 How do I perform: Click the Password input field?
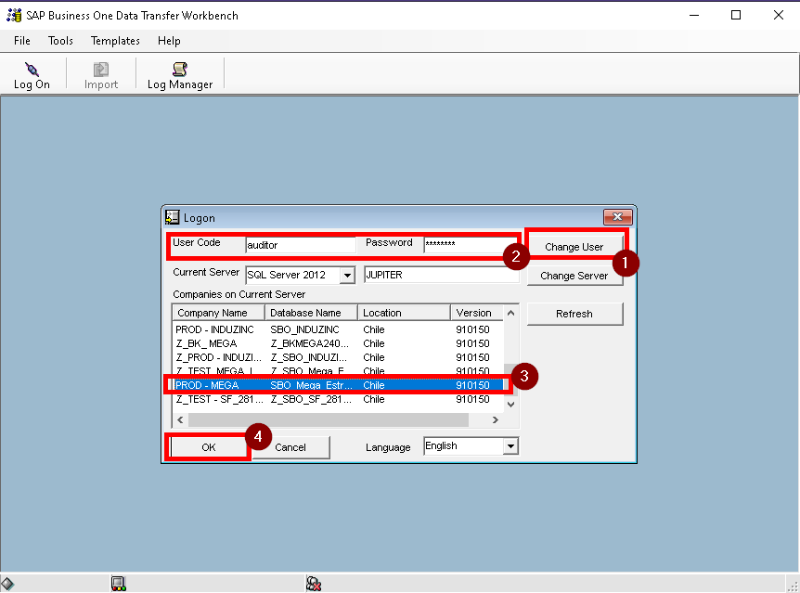(x=470, y=244)
